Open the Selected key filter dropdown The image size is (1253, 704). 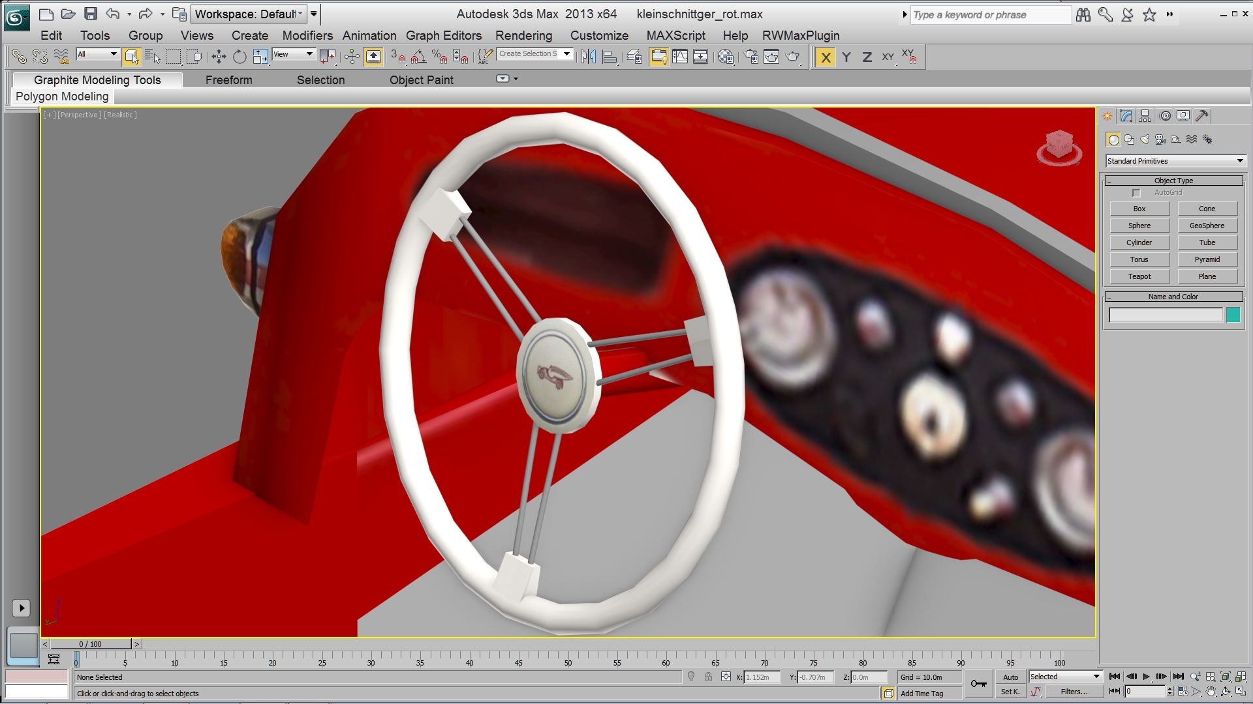pyautogui.click(x=1065, y=677)
